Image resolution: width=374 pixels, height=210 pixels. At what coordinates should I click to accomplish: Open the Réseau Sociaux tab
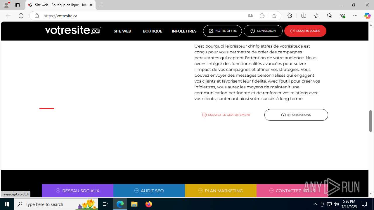click(x=77, y=191)
